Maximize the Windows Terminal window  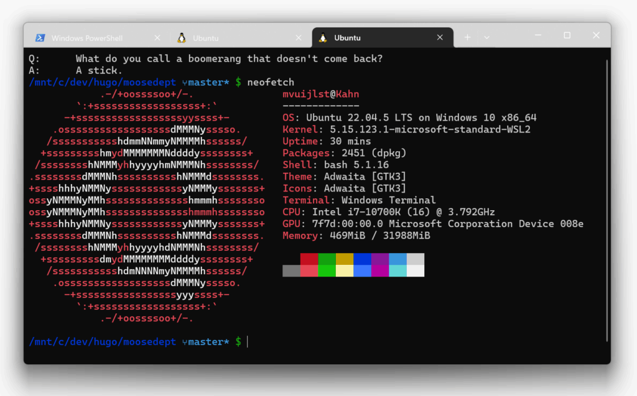tap(567, 36)
